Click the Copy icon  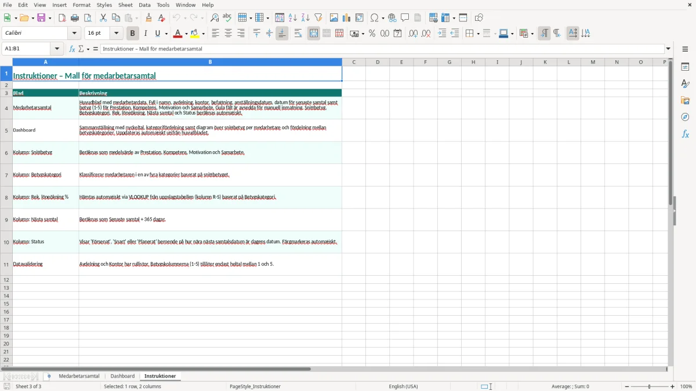(x=116, y=18)
